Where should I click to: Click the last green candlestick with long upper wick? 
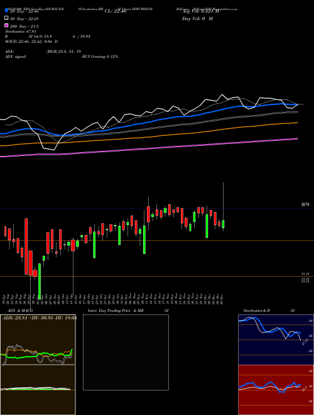point(224,224)
